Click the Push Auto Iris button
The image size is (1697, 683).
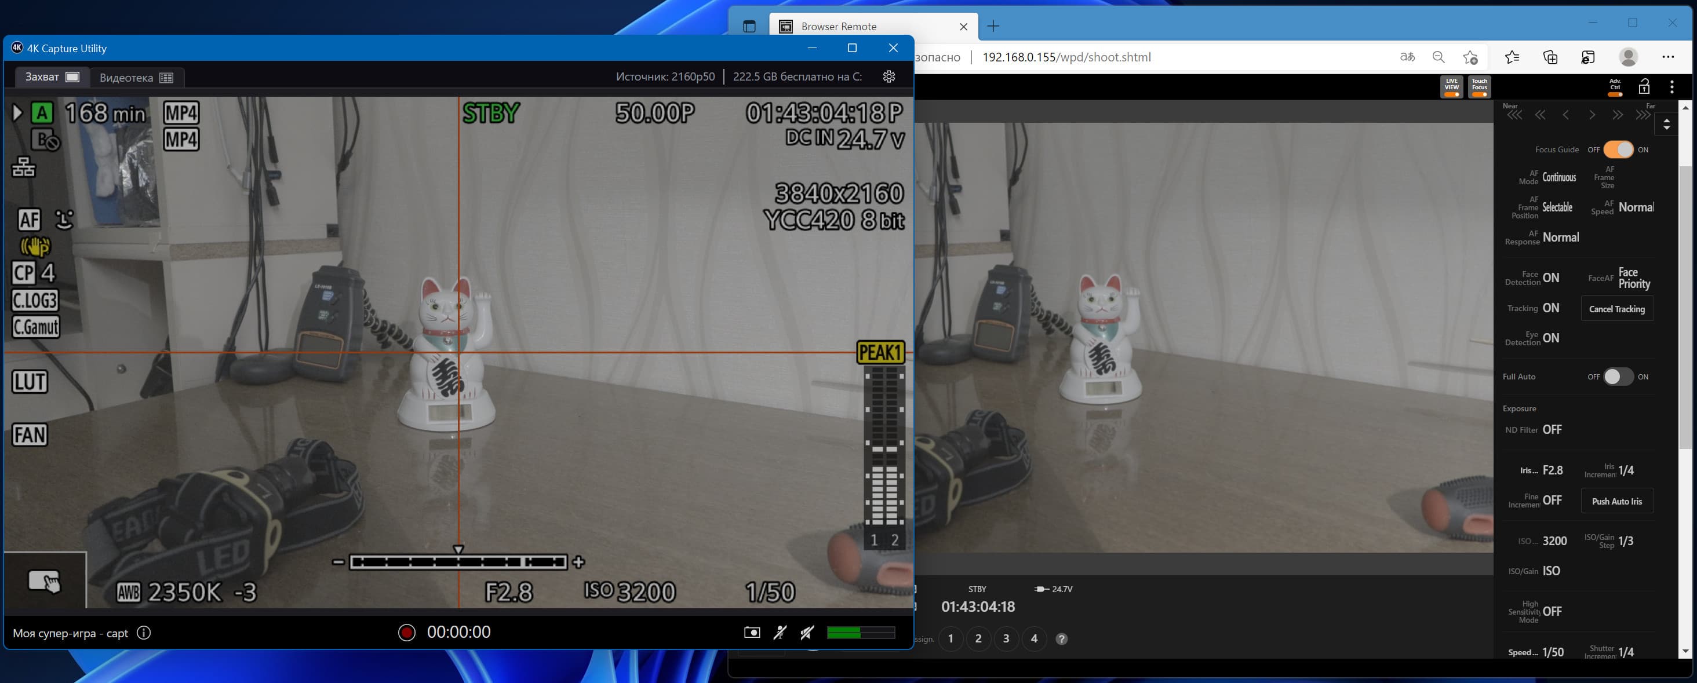point(1616,501)
